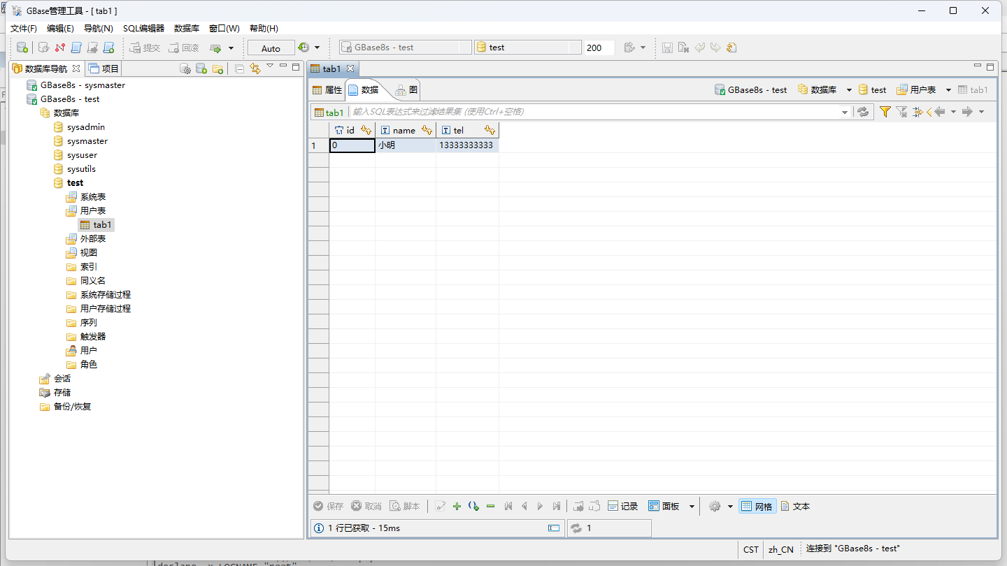
Task: Click the navigate forward arrow in filter bar
Action: click(967, 112)
